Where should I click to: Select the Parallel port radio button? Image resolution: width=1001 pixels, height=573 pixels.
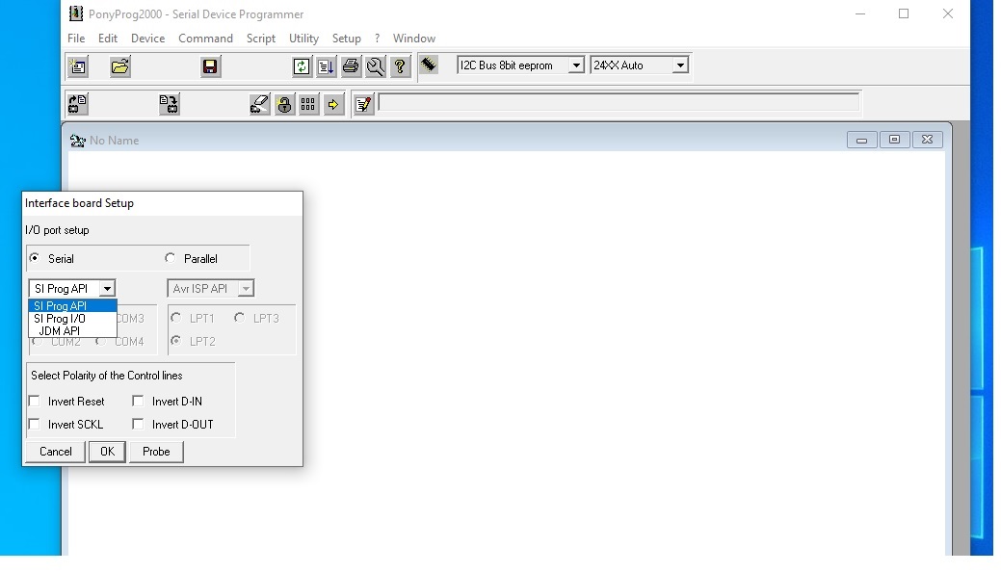(x=170, y=258)
